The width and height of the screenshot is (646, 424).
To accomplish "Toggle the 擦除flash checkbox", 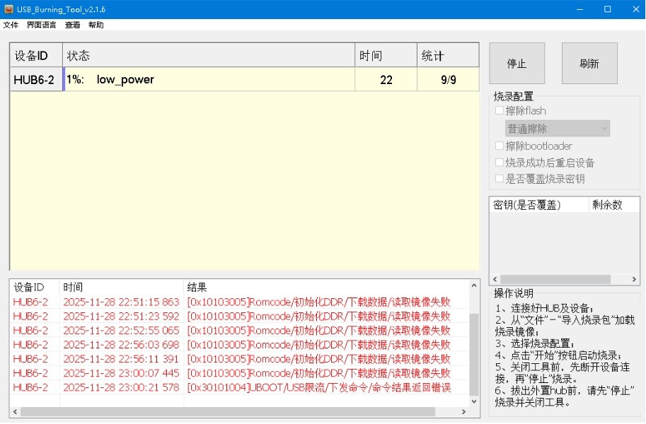I will [500, 111].
